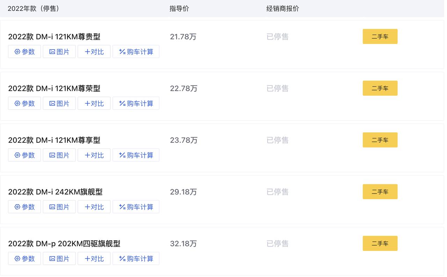Click 二手车 button for DM-p 四驱旗舰型
This screenshot has width=447, height=277.
pyautogui.click(x=380, y=243)
